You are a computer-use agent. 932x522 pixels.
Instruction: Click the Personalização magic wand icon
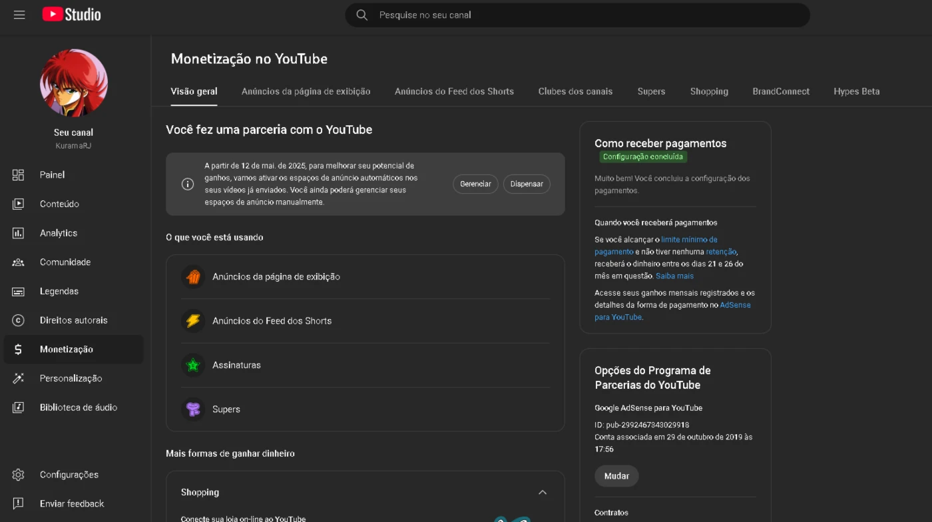[18, 378]
